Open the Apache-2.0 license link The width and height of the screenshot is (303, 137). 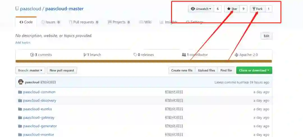coord(246,55)
